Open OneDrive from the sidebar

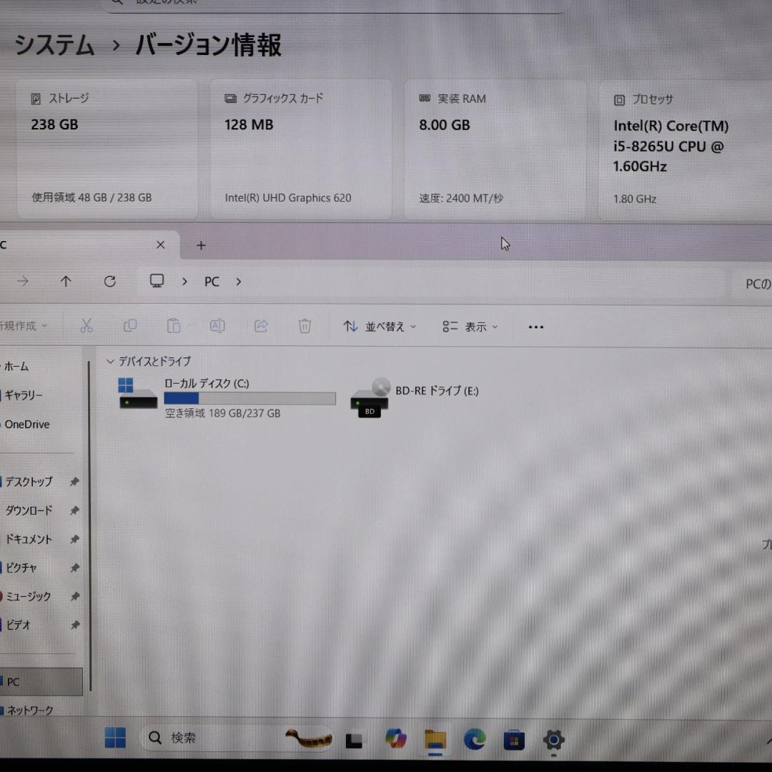pos(26,424)
